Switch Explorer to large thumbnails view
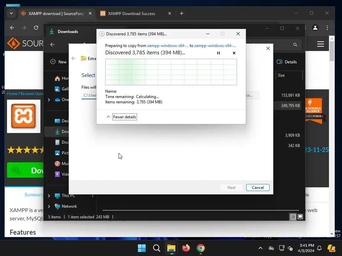Viewport: 342px width, 256px height. [300, 217]
